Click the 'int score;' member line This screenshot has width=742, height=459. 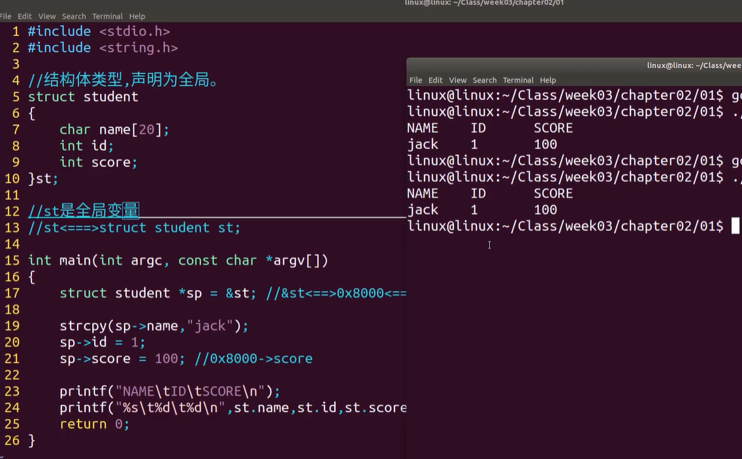pos(99,163)
